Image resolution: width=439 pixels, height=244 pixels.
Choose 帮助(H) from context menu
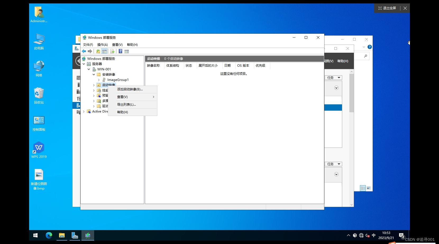(132, 112)
